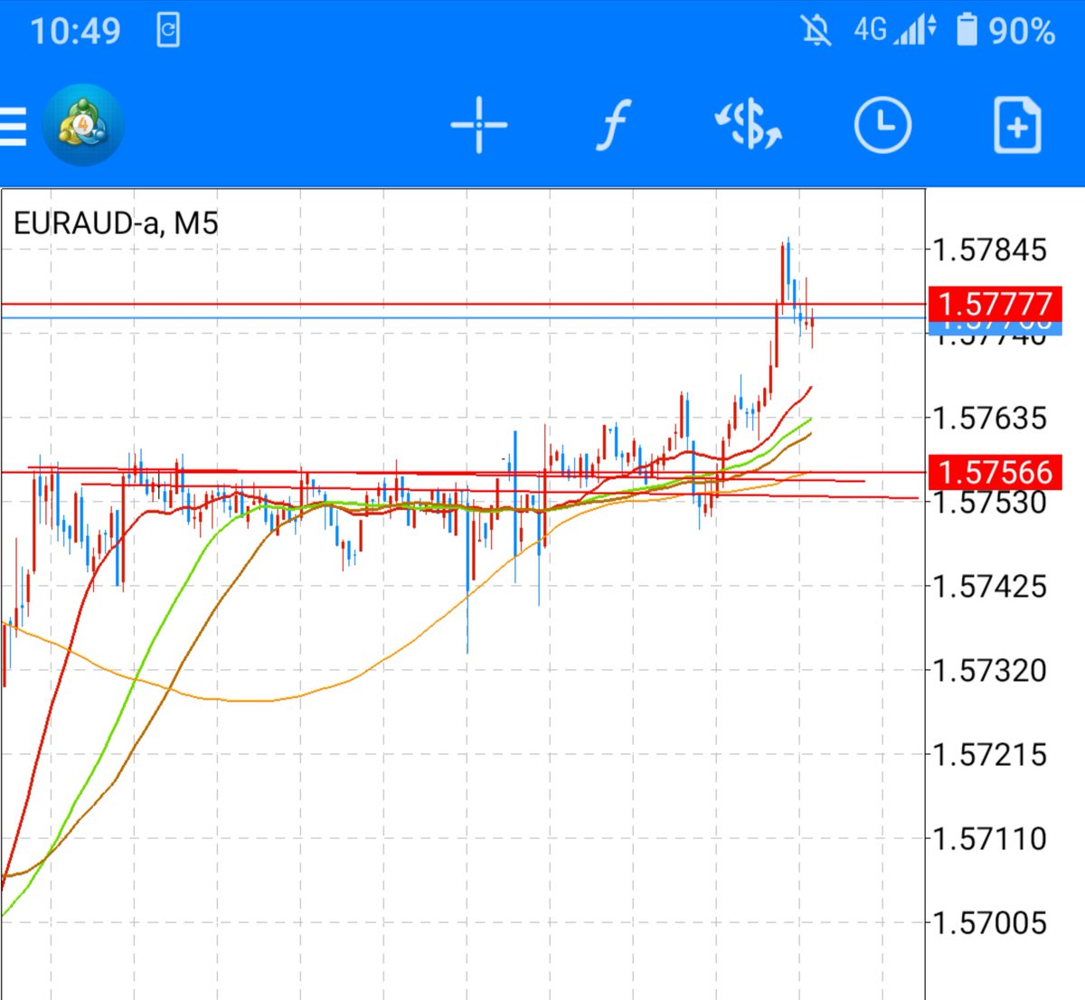1085x1000 pixels.
Task: Select the red horizontal line at 1.57566
Action: click(463, 472)
